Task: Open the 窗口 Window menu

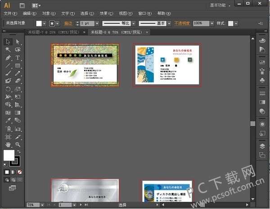Action: click(145, 13)
